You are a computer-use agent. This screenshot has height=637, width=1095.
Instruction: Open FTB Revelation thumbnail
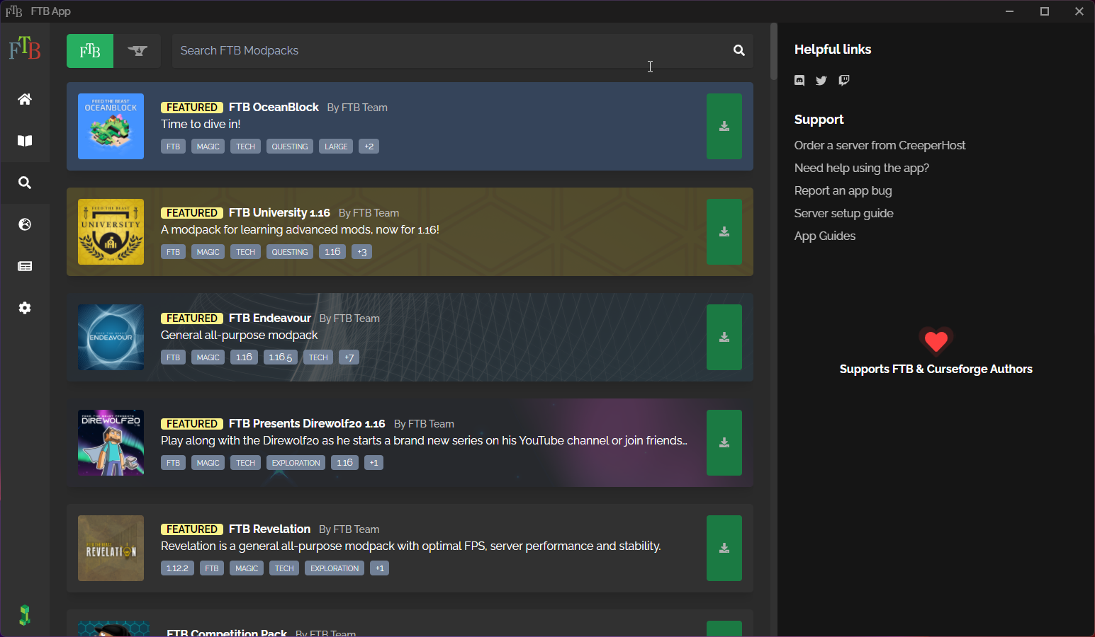pos(111,549)
